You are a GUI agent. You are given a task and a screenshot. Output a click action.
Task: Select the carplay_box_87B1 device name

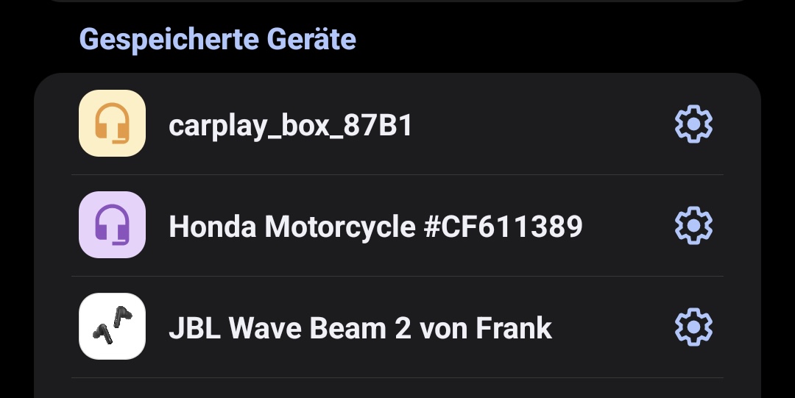pos(290,126)
